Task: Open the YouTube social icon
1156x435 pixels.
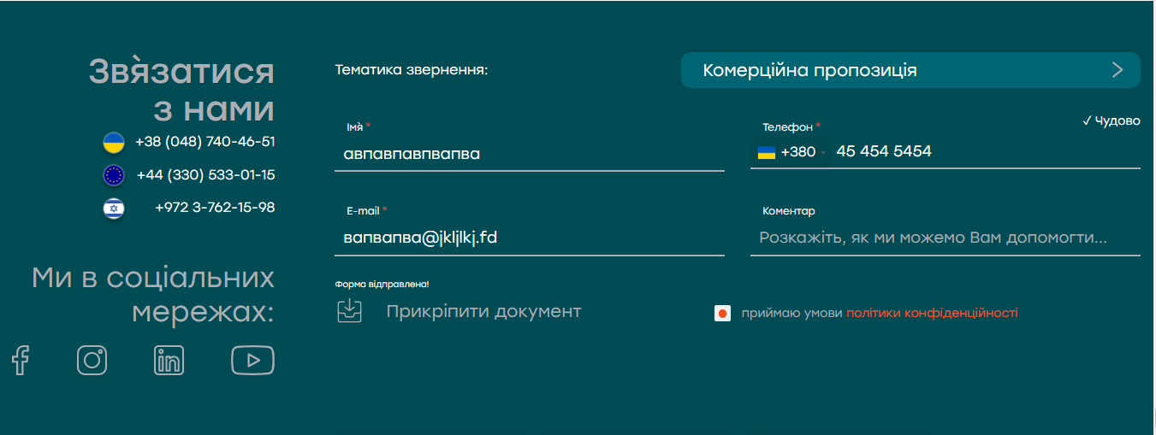Action: click(x=252, y=360)
